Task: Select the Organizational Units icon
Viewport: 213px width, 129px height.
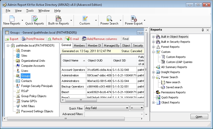Action: tap(18, 60)
